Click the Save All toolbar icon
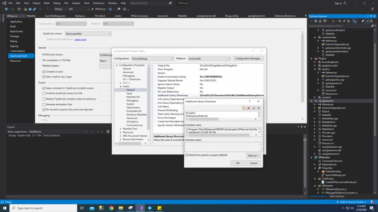The height and width of the screenshot is (212, 378). point(35,9)
